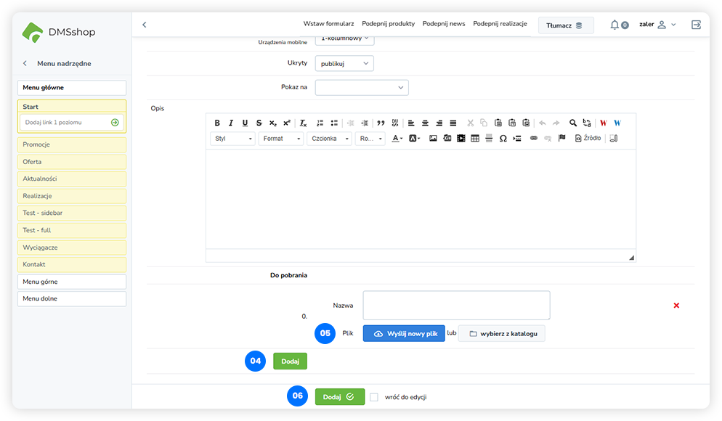Toggle bold formatting in the editor

(x=217, y=123)
